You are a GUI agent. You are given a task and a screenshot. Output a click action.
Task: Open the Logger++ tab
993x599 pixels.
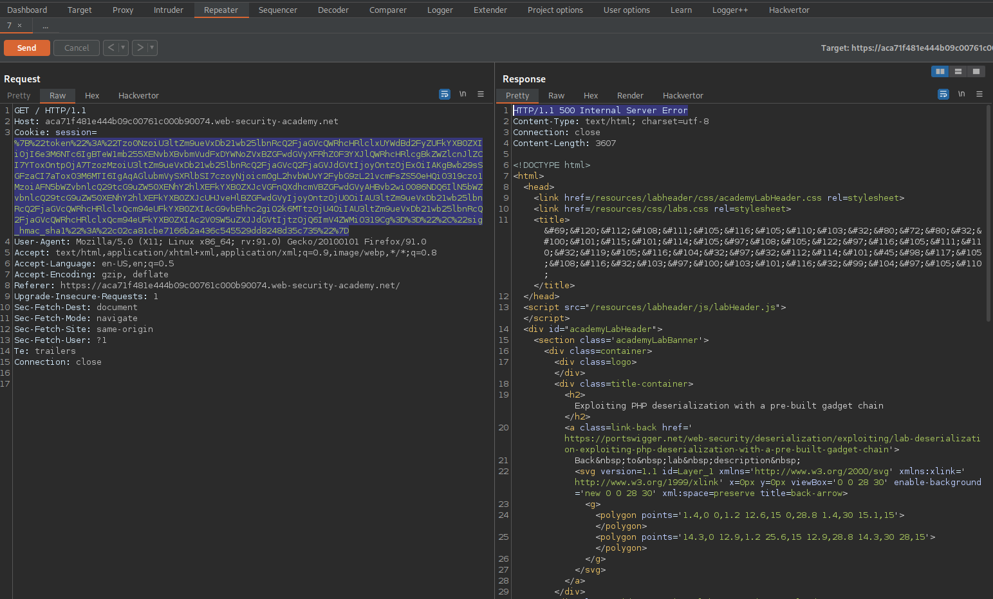click(730, 10)
